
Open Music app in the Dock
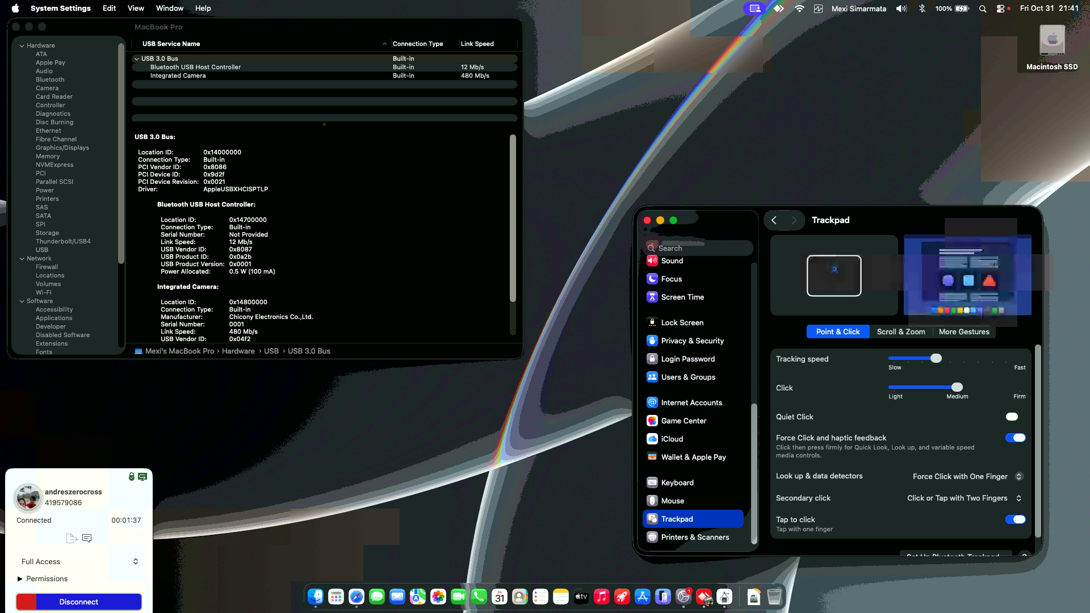click(x=602, y=597)
